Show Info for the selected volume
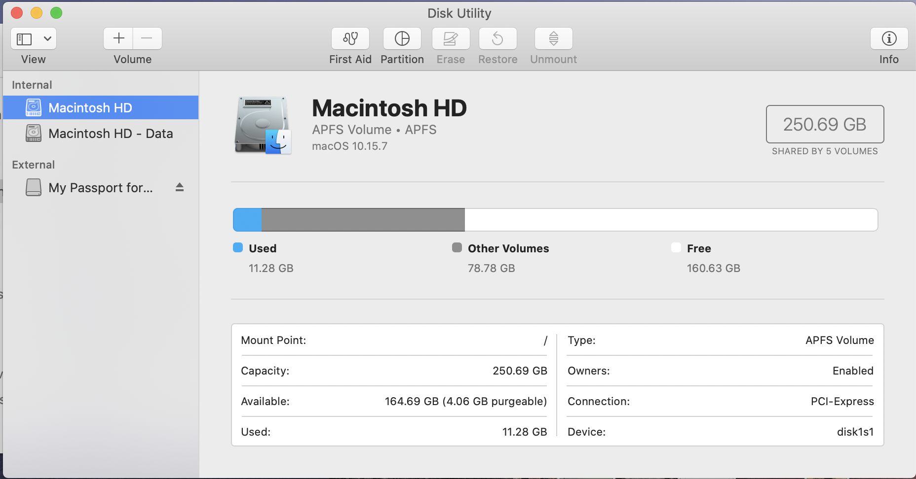The width and height of the screenshot is (916, 479). click(x=889, y=38)
